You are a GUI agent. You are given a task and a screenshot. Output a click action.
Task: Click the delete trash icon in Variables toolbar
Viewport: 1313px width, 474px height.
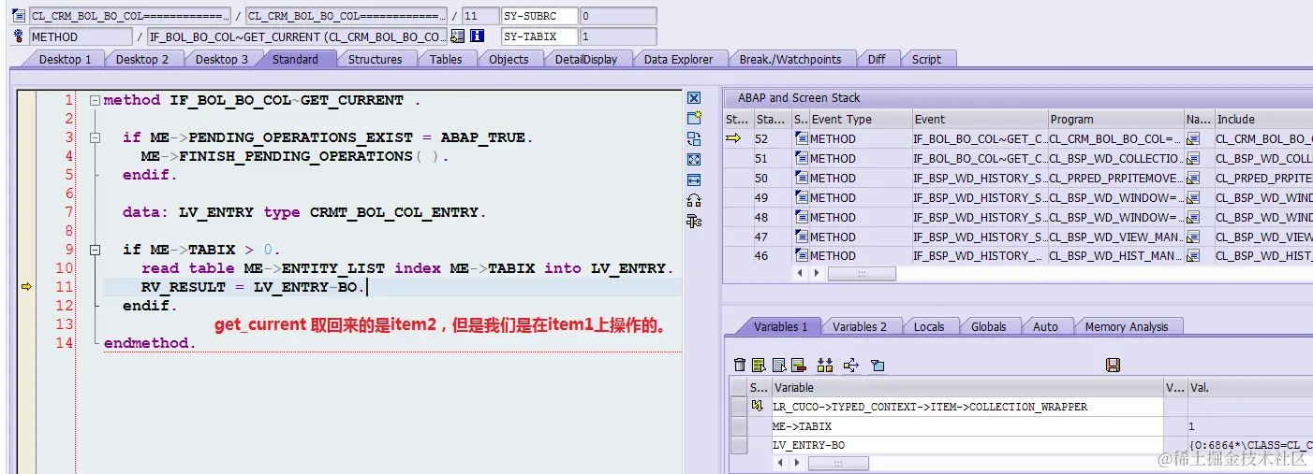click(740, 365)
